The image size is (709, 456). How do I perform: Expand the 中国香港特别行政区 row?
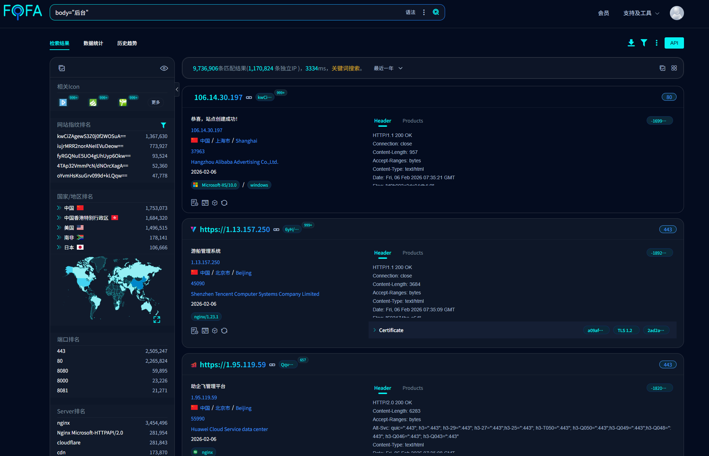point(59,218)
